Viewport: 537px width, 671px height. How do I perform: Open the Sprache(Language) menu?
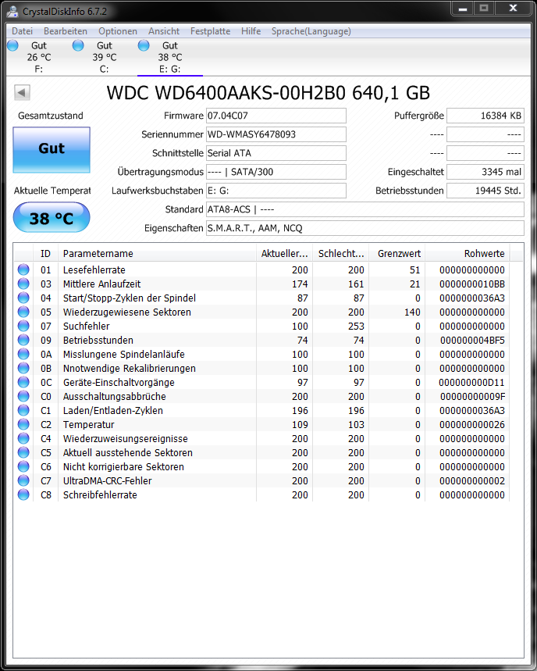(311, 31)
